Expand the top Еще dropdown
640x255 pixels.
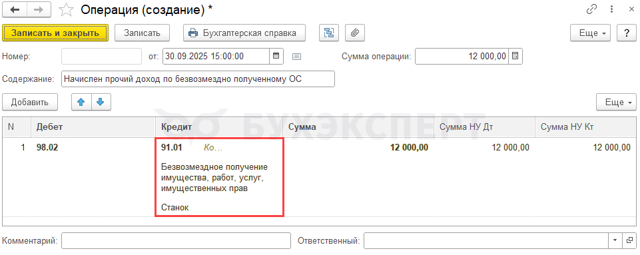click(590, 33)
